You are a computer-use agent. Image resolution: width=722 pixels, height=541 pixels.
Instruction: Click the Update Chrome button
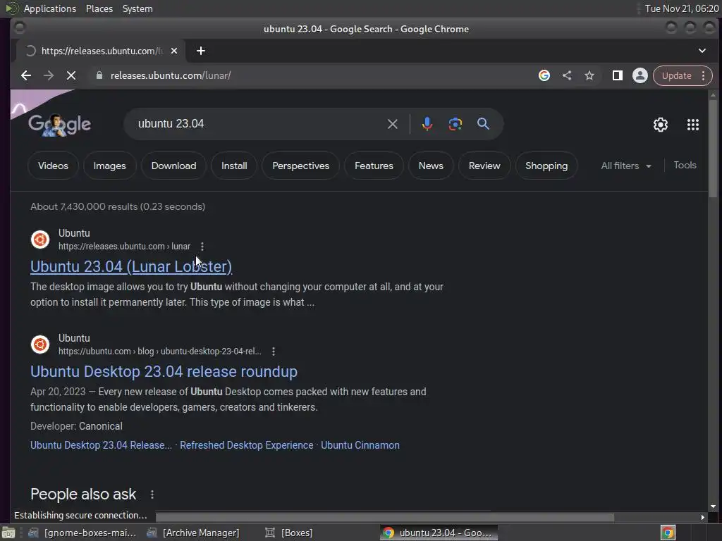683,75
